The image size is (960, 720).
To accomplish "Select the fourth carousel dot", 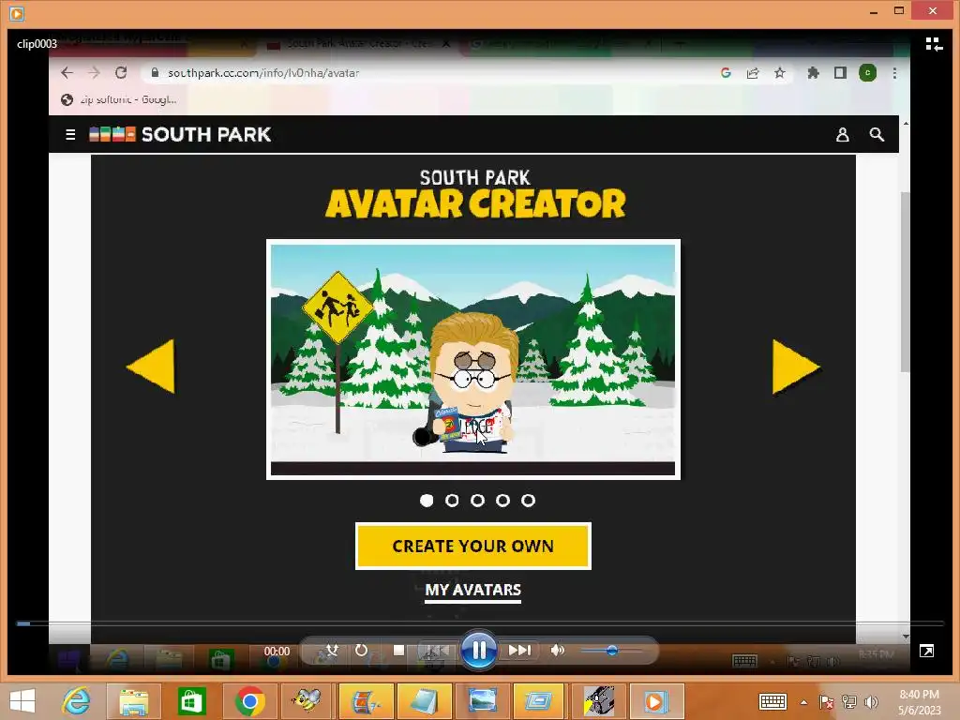I will click(x=502, y=501).
